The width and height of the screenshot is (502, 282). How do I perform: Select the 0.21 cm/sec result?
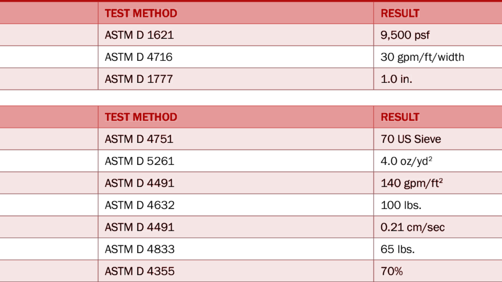pos(413,227)
